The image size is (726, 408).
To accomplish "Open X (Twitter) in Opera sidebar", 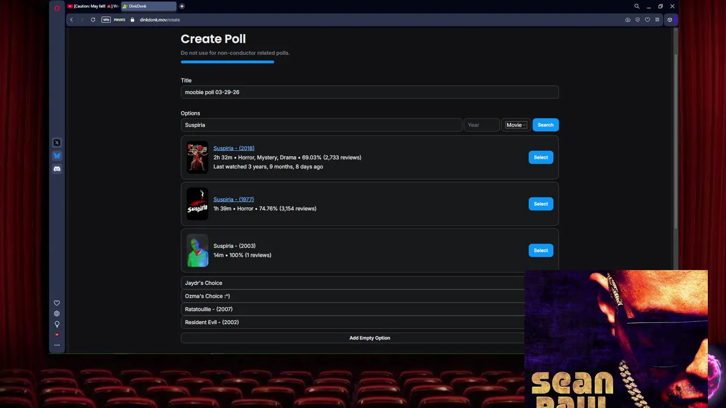I will (57, 143).
